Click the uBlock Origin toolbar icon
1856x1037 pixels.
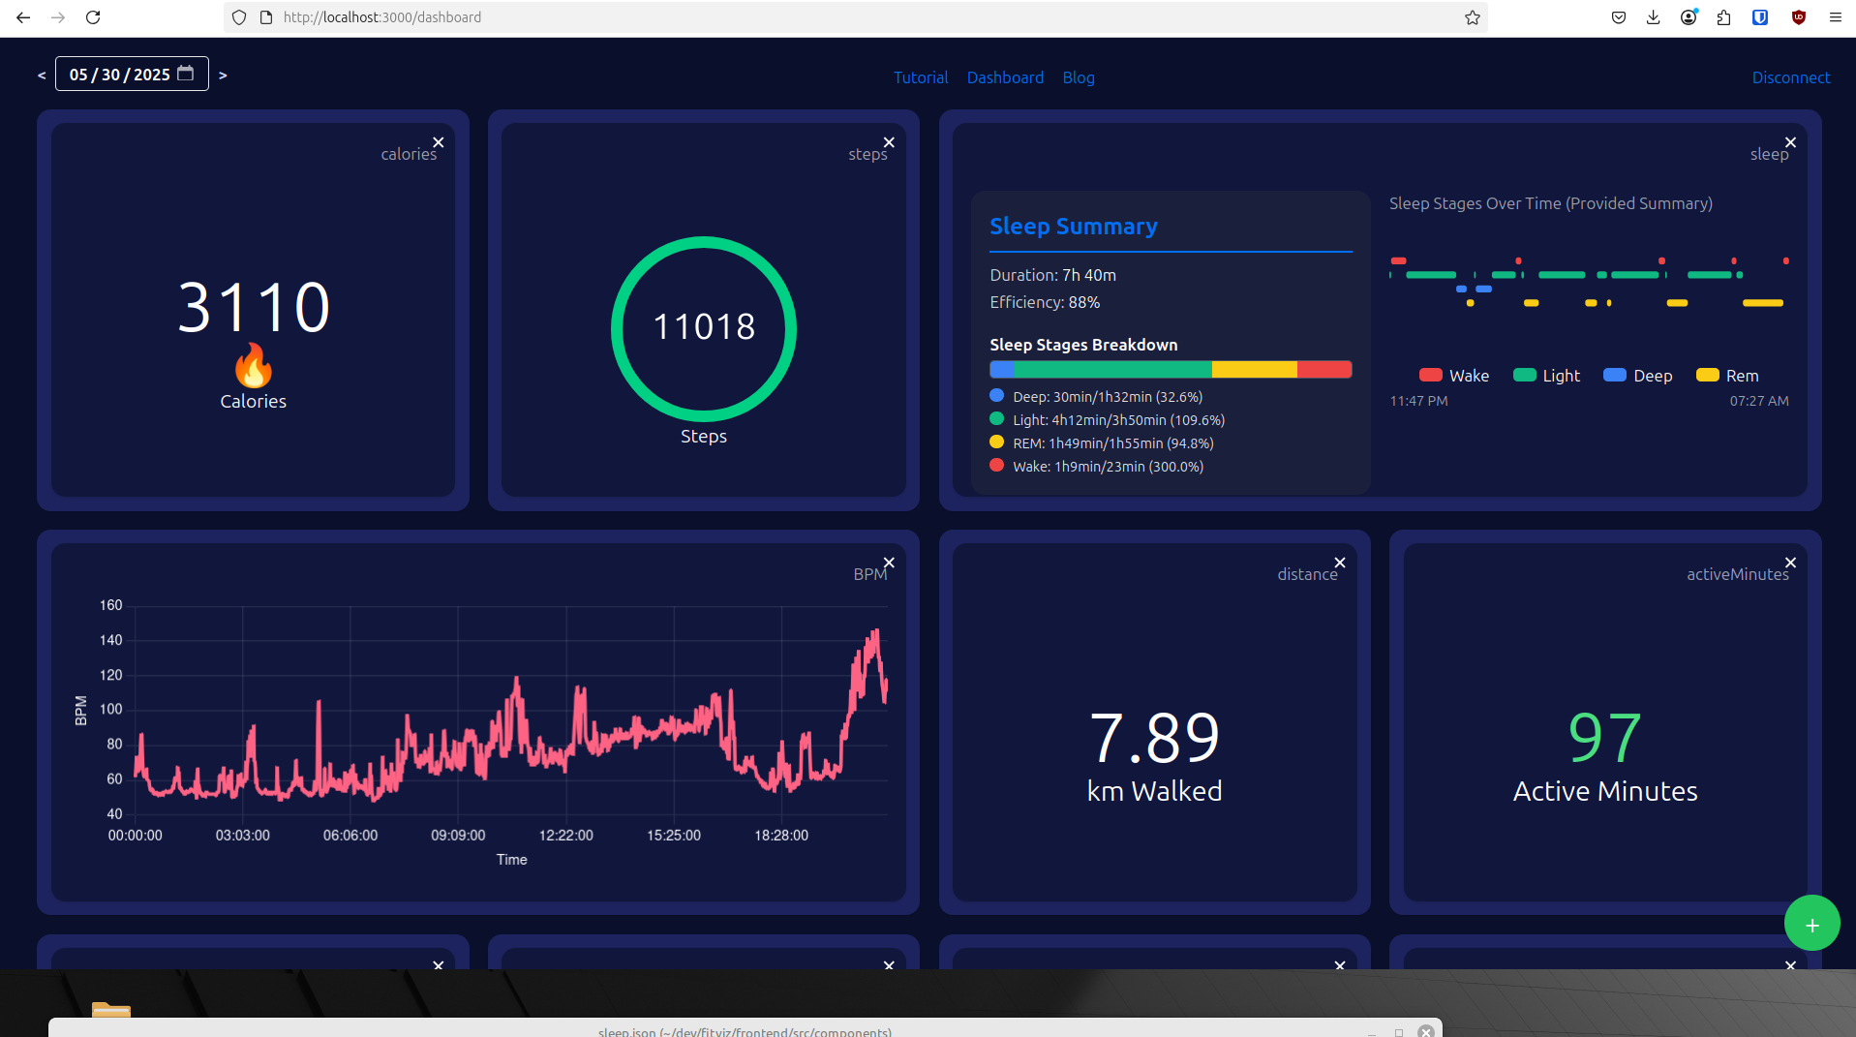tap(1799, 17)
